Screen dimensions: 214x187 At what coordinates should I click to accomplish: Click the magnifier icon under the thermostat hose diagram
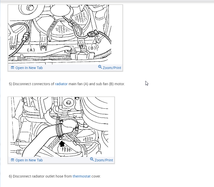92,159
